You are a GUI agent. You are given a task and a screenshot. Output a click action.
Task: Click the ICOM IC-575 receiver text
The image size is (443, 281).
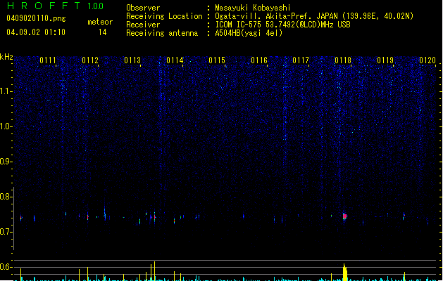(x=282, y=25)
